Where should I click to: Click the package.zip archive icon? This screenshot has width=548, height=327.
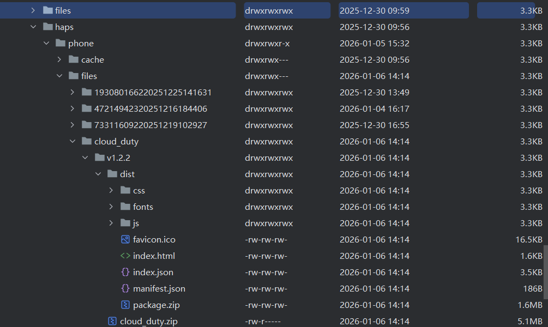tap(125, 305)
